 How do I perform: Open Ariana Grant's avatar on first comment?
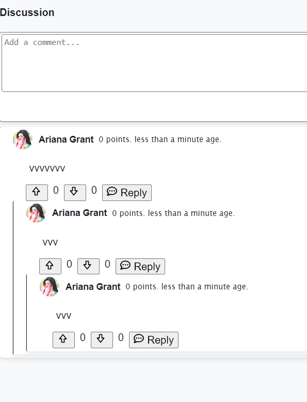click(x=23, y=140)
